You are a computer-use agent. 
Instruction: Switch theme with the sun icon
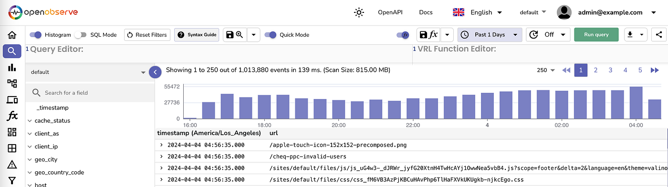click(359, 12)
